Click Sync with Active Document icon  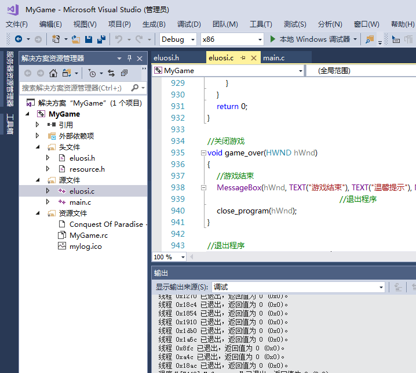111,73
